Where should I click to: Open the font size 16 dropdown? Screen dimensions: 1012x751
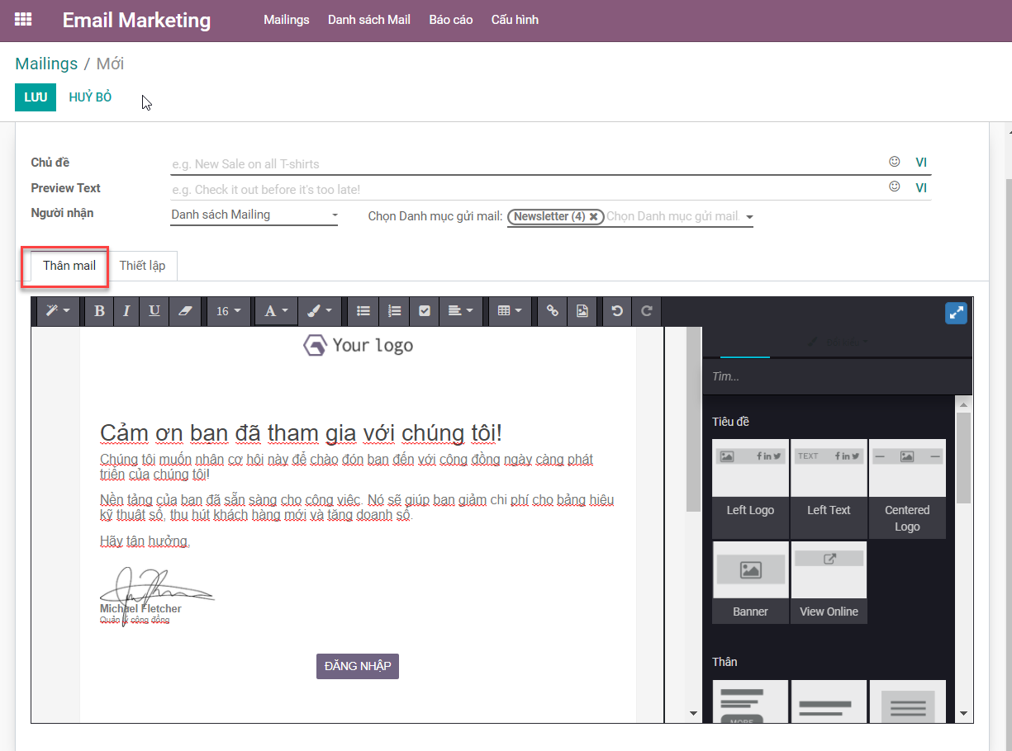pos(229,311)
